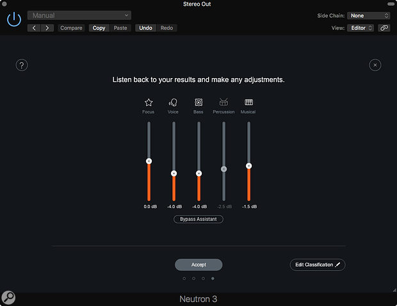Select the fourth page indicator dot
This screenshot has height=306, width=397.
coord(213,278)
